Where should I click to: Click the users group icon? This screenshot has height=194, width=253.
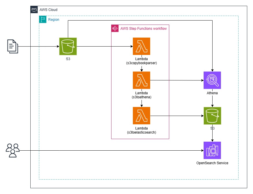point(13,150)
